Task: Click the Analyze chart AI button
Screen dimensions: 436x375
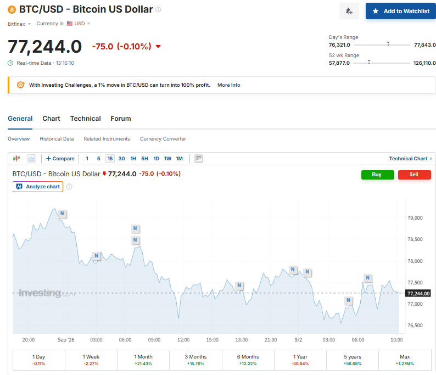Action: (38, 187)
